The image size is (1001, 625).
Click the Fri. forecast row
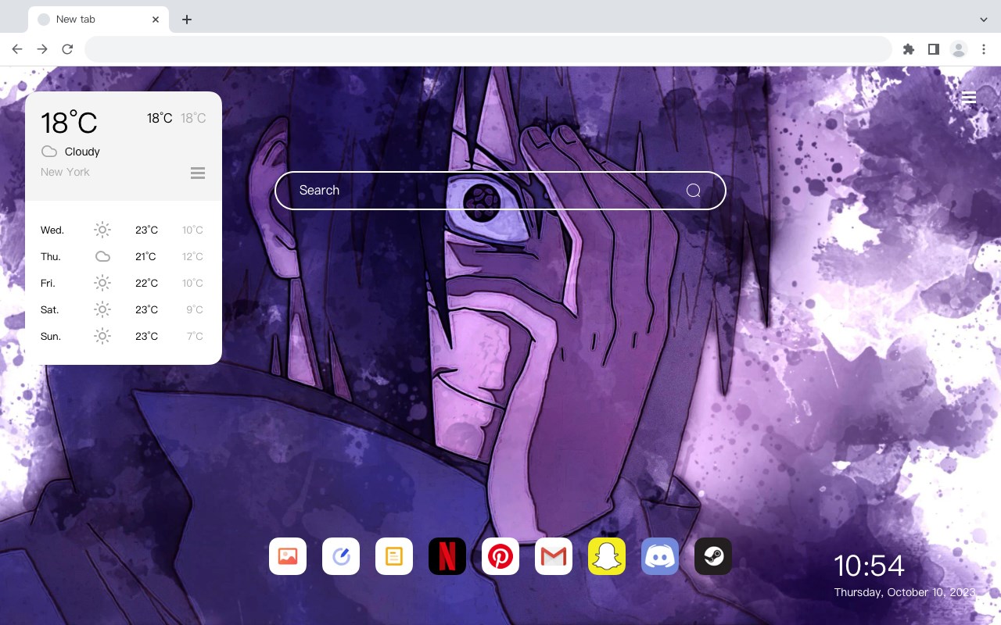pyautogui.click(x=124, y=283)
